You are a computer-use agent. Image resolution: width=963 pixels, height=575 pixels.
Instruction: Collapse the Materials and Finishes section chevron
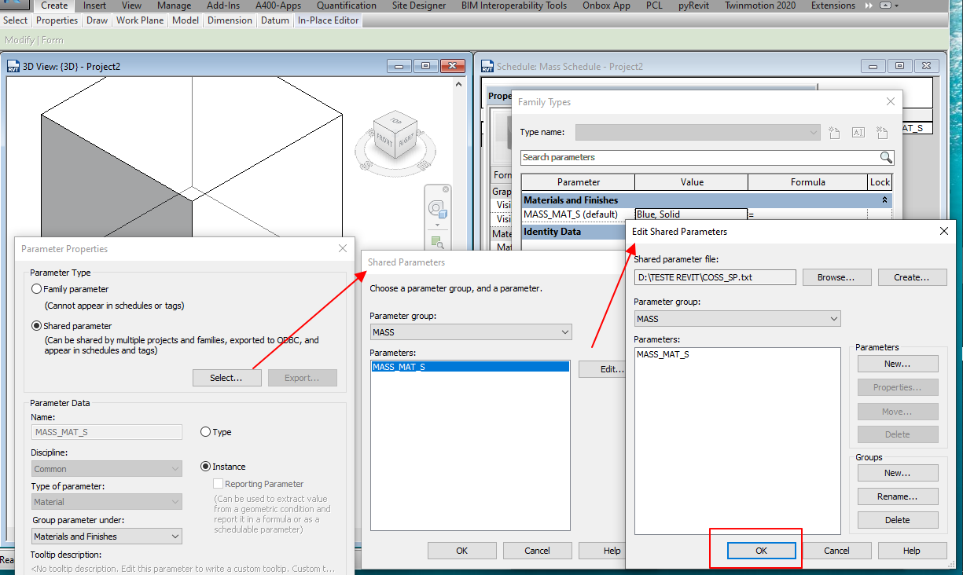coord(885,200)
